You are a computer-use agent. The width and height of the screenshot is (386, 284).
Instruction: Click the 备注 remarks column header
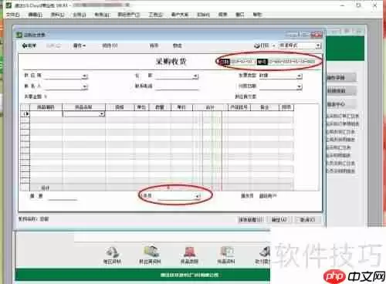pos(265,107)
